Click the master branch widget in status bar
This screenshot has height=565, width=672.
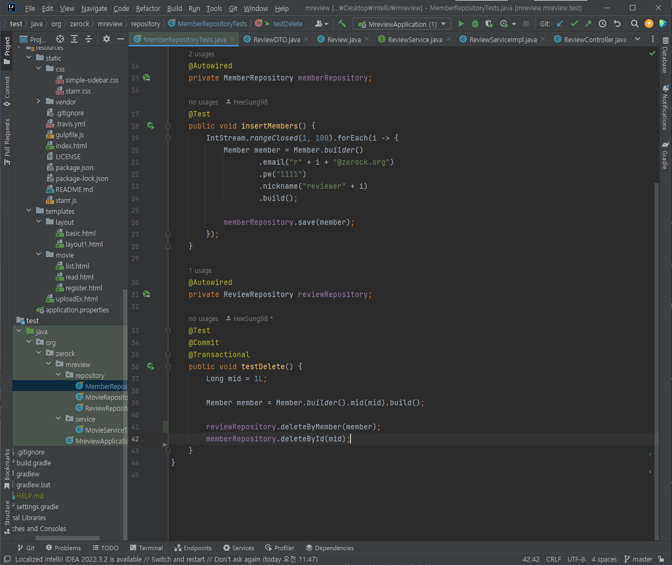(638, 559)
